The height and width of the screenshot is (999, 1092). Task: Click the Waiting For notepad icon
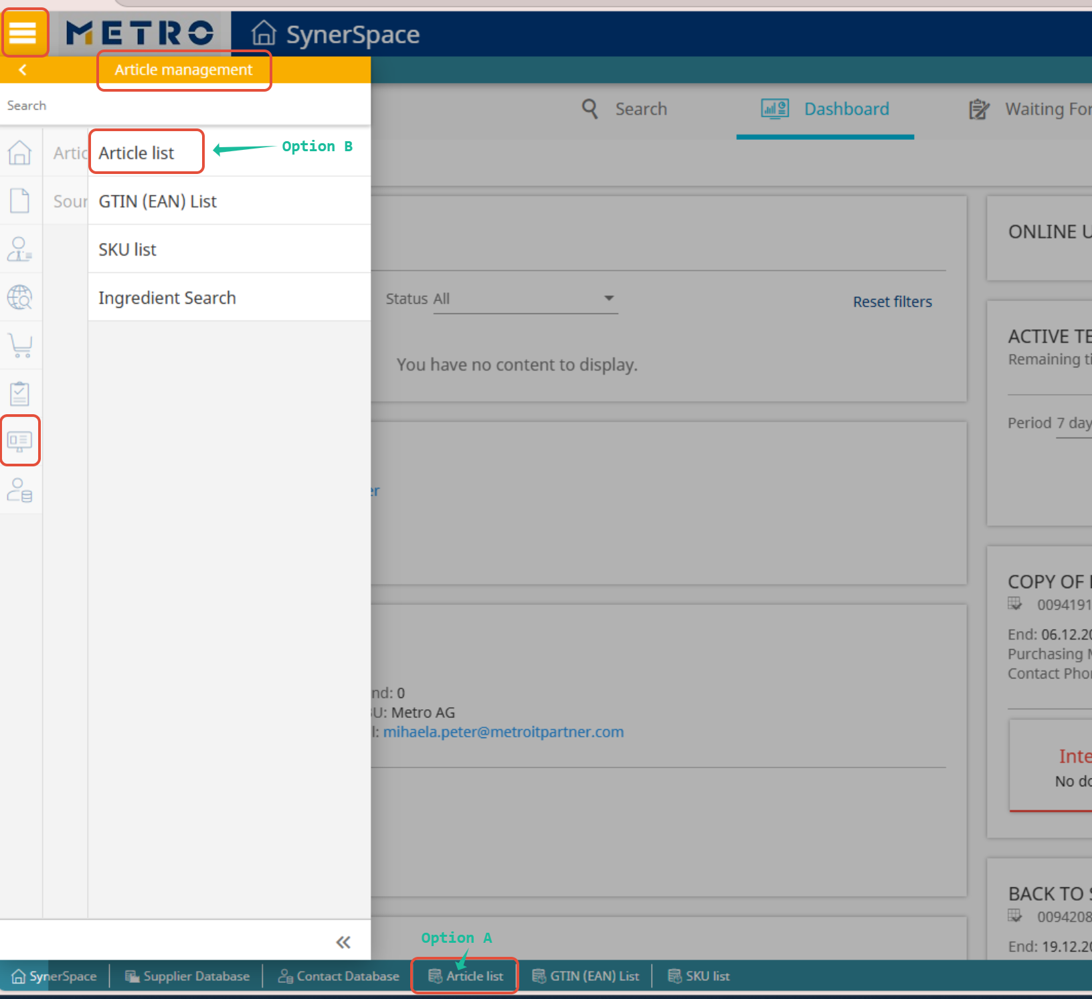(980, 108)
